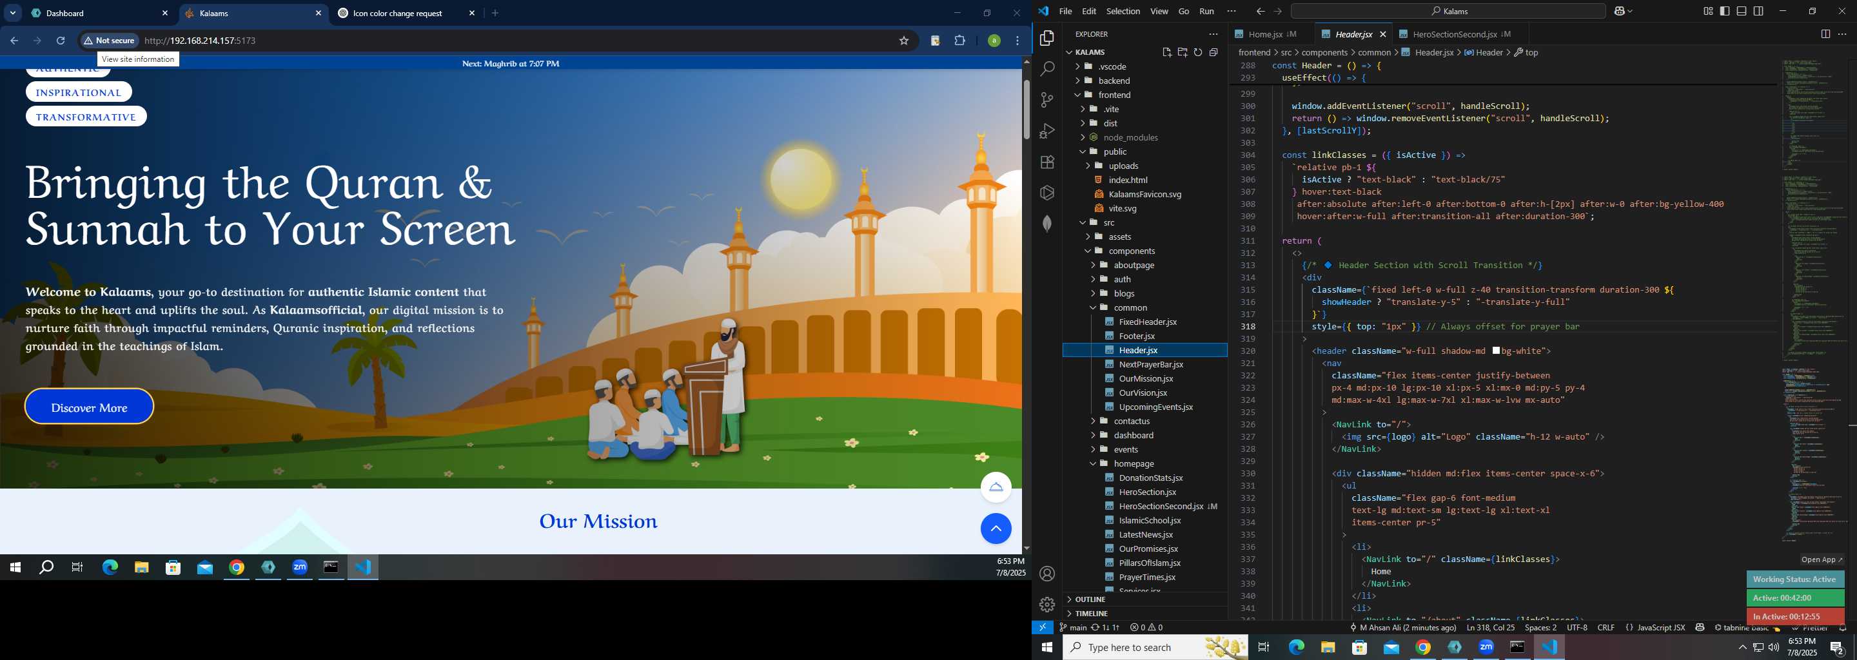Screen dimensions: 1857x660
Task: Expand the OUTLINE section
Action: point(1145,599)
